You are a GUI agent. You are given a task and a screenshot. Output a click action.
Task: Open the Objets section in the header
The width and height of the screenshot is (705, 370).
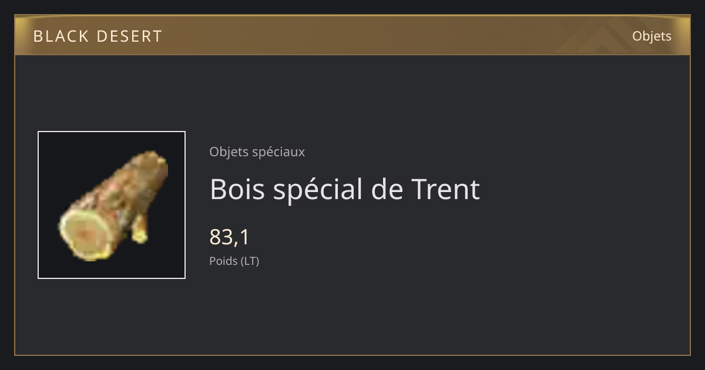click(652, 36)
